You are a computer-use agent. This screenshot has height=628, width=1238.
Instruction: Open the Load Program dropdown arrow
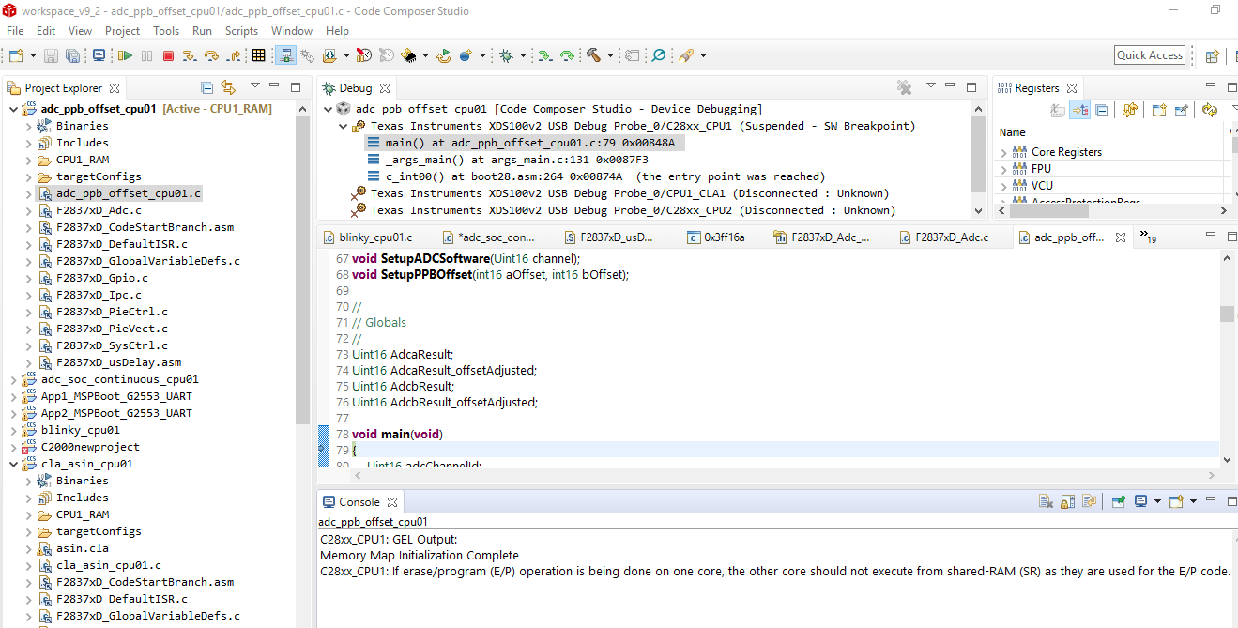click(346, 55)
